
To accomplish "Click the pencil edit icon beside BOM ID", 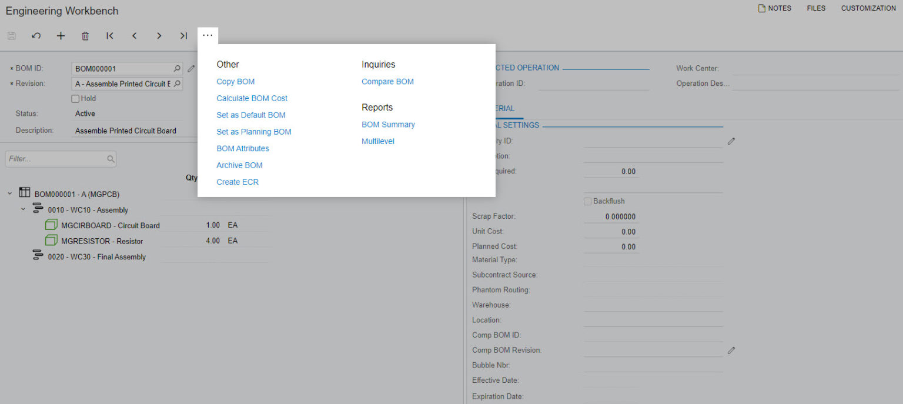I will [190, 68].
